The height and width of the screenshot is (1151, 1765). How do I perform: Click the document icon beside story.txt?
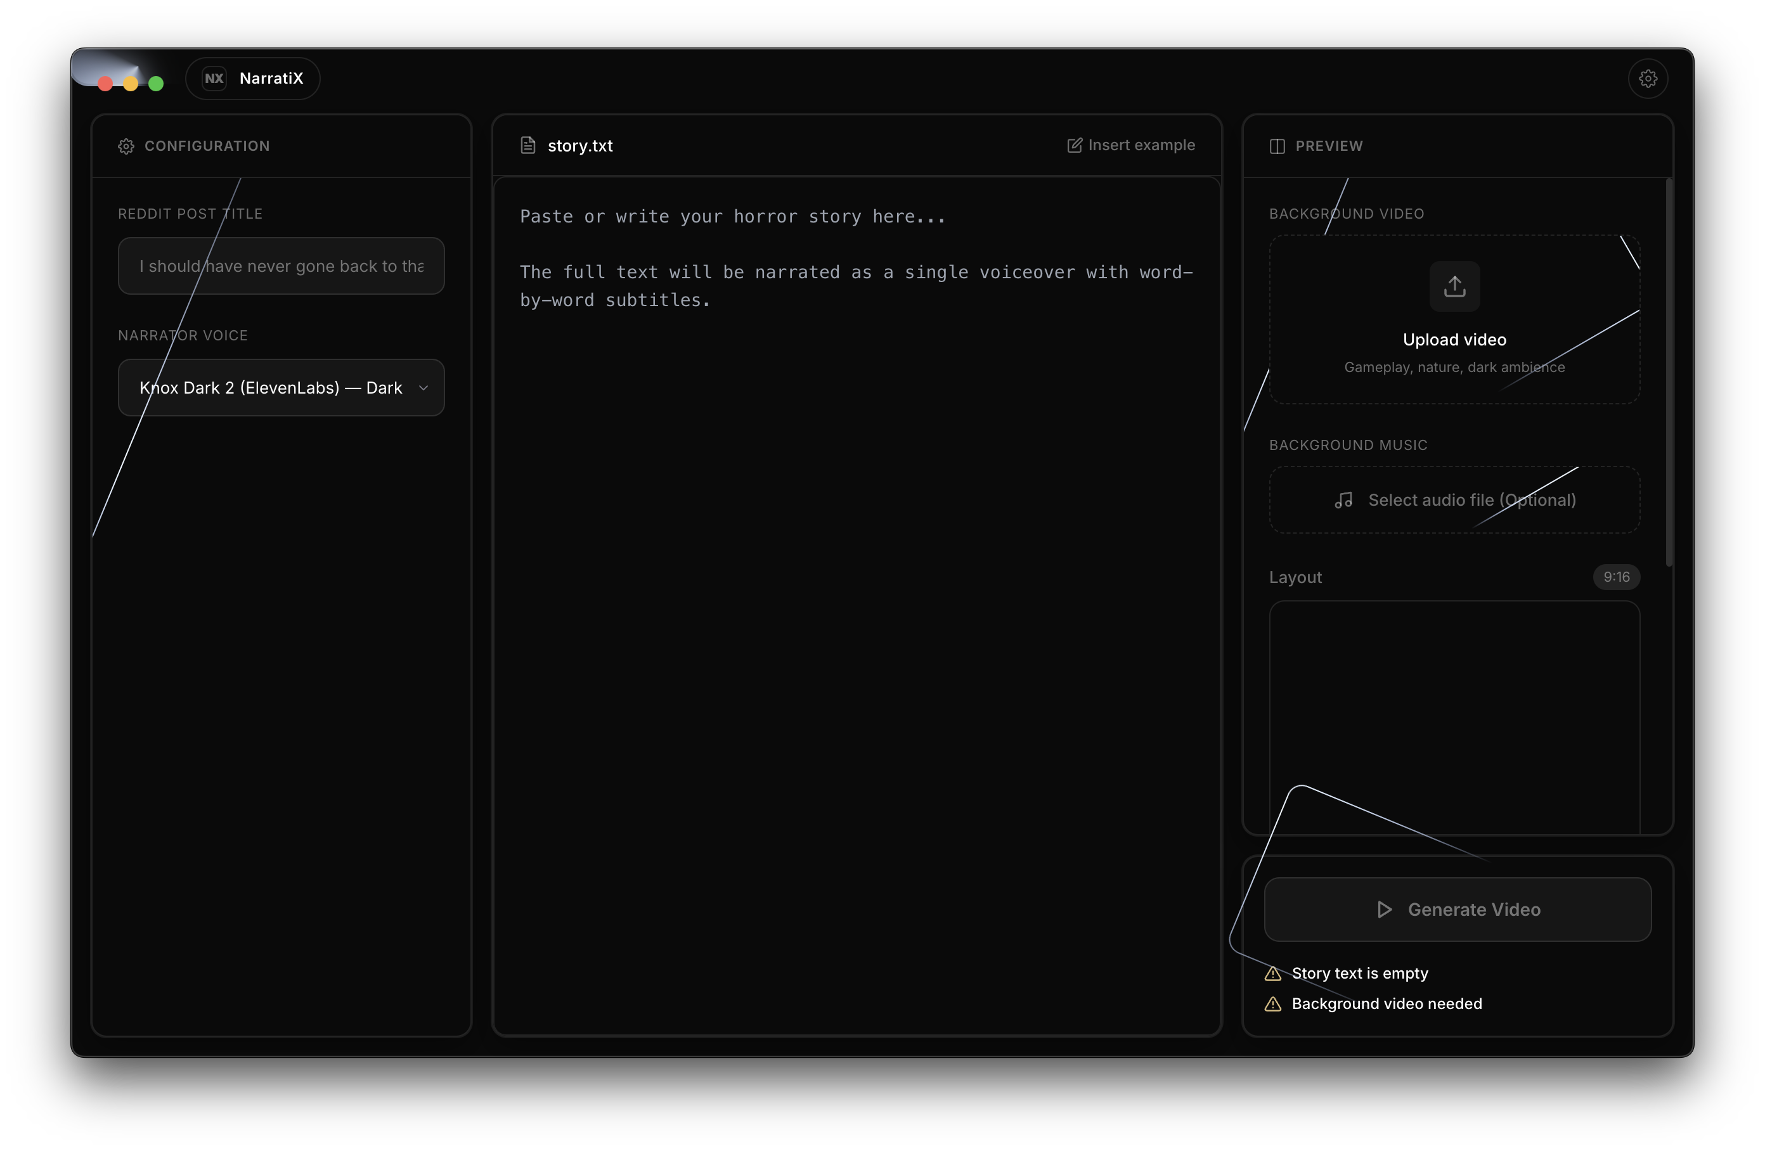527,145
